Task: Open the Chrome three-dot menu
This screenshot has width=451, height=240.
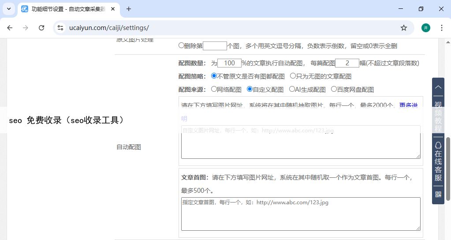Action: pos(441,28)
